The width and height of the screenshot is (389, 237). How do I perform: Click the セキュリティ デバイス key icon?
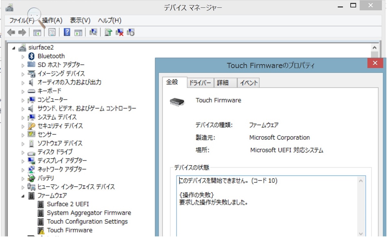[x=32, y=126]
